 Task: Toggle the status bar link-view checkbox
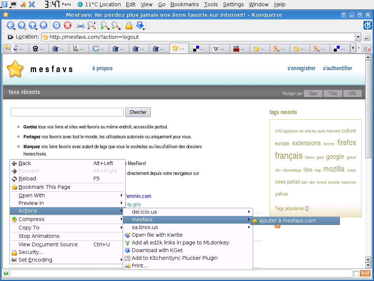point(356,273)
